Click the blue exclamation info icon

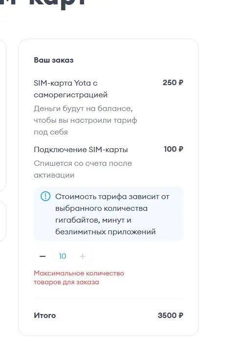pos(45,196)
